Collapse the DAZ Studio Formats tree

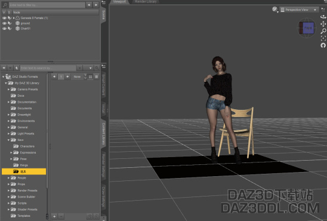click(3, 77)
